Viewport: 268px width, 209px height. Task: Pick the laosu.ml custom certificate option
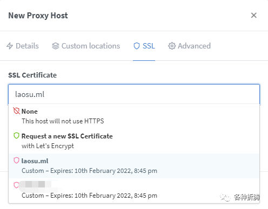134,166
